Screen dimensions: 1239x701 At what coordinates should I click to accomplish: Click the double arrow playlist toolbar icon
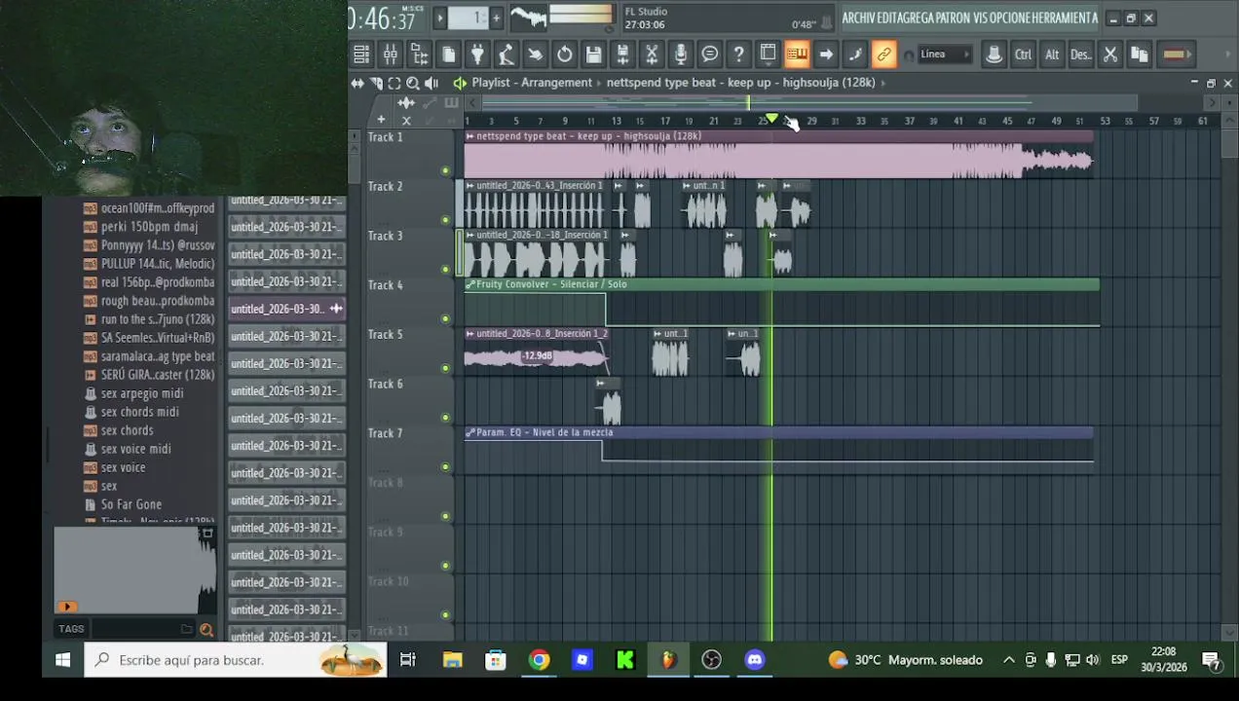pos(357,83)
